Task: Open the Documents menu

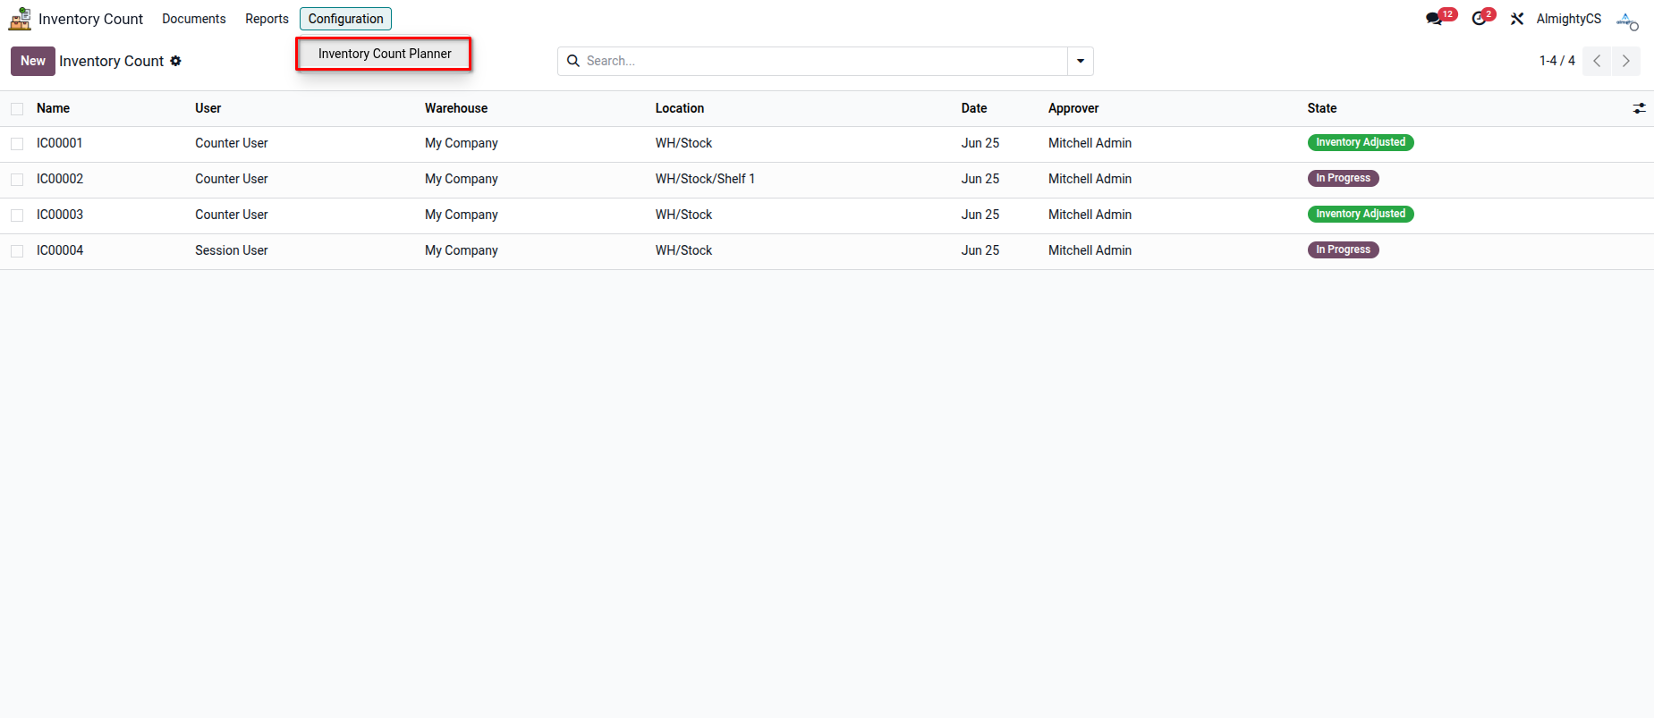Action: (194, 19)
